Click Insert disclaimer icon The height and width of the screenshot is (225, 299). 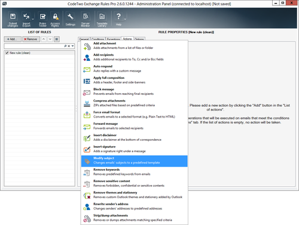87,138
